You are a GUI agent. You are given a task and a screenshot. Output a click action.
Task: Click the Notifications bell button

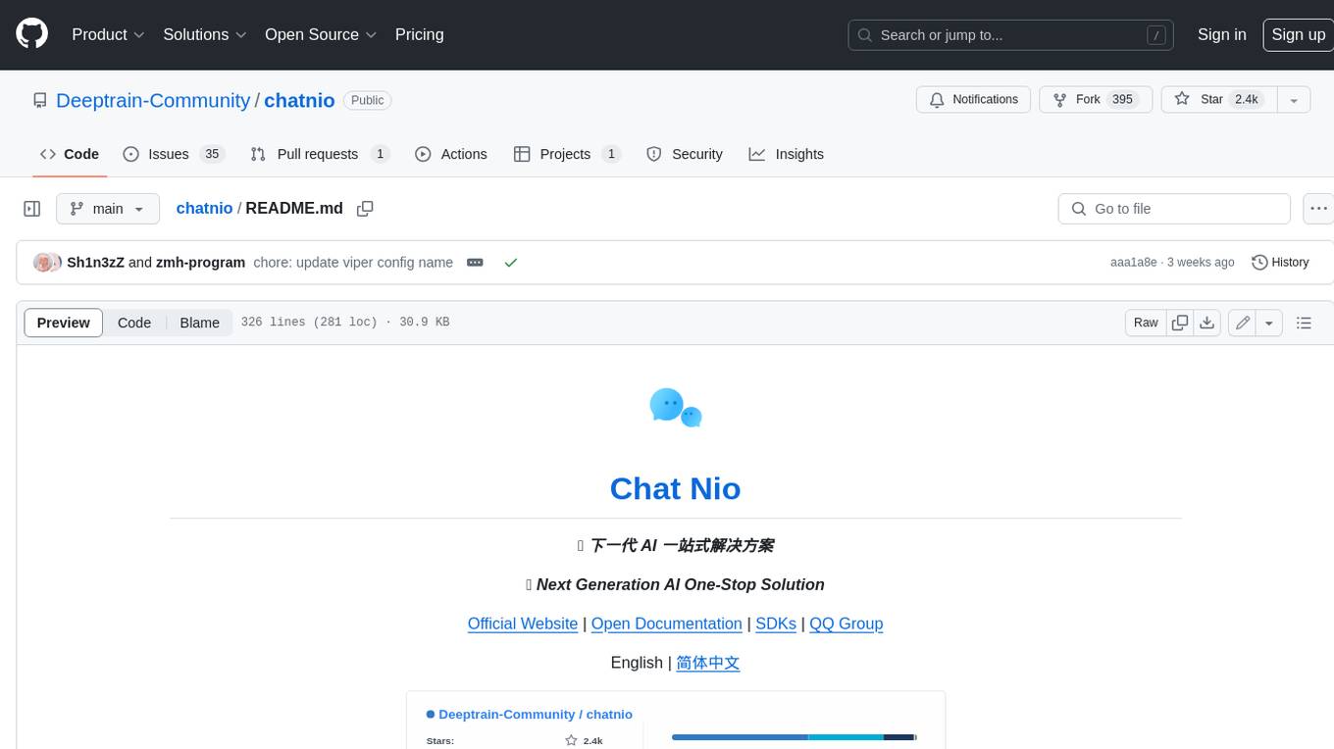coord(973,100)
